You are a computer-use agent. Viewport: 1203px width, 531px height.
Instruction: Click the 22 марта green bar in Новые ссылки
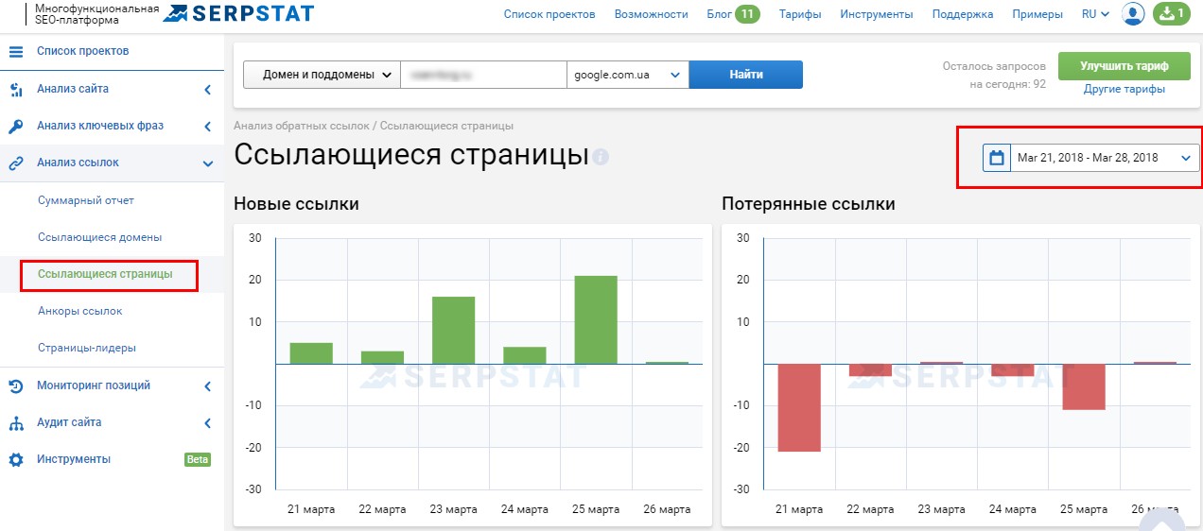[383, 357]
